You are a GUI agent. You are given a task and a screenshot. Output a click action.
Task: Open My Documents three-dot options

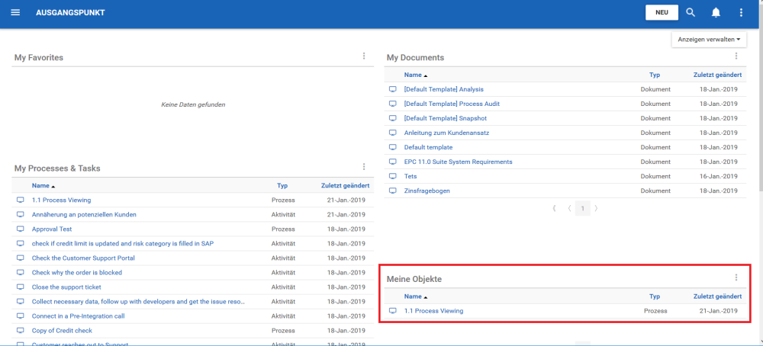pos(736,56)
